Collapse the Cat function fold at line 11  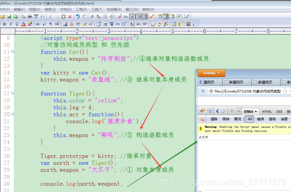click(13, 52)
